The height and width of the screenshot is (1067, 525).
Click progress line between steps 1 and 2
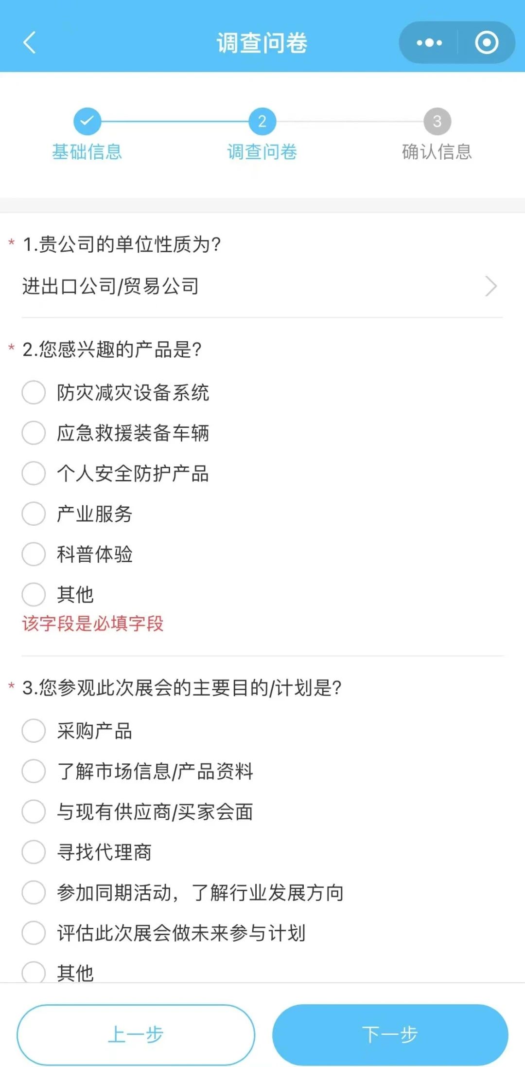click(175, 121)
